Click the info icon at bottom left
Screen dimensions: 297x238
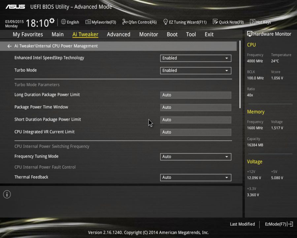[7, 194]
